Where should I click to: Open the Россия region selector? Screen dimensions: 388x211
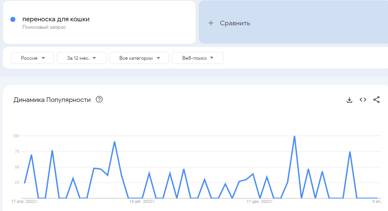[32, 58]
